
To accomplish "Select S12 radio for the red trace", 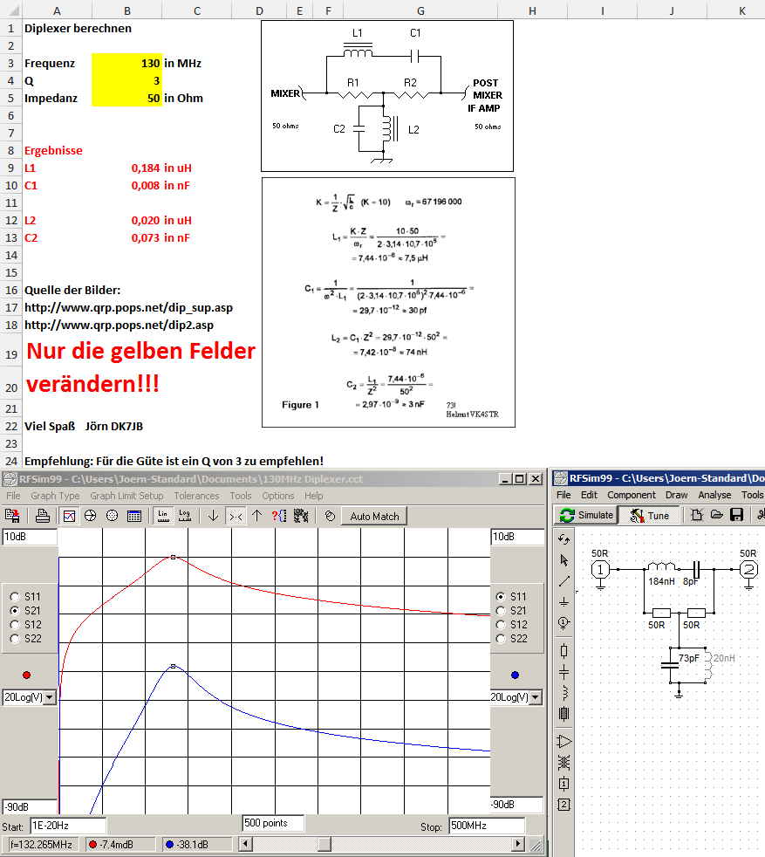I will pyautogui.click(x=15, y=625).
